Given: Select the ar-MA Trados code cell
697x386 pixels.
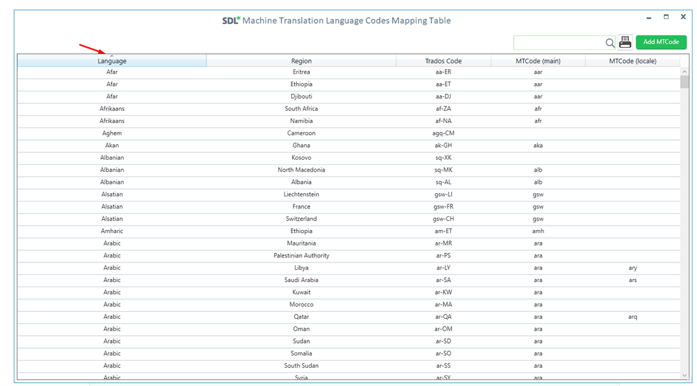Looking at the screenshot, I should pyautogui.click(x=443, y=305).
